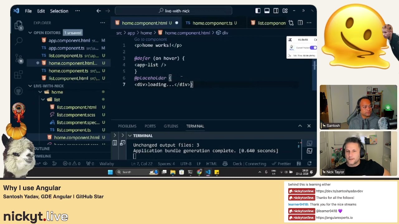Click Prettier status bar item
This screenshot has width=399, height=224.
click(281, 164)
